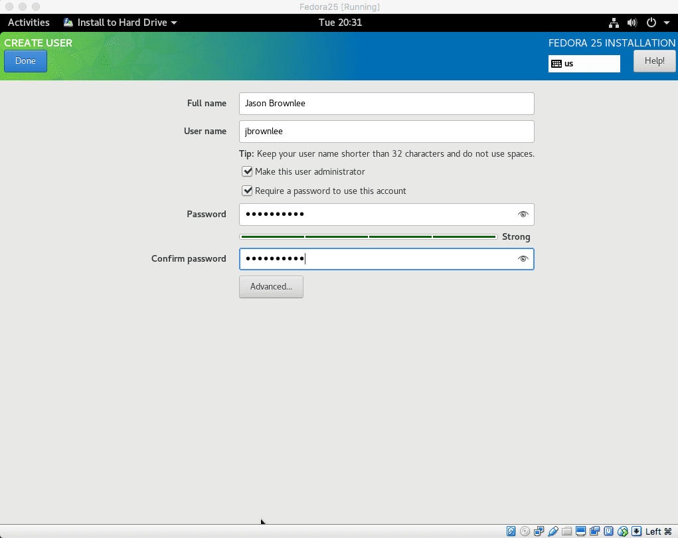This screenshot has width=678, height=538.
Task: Open the us keyboard layout selector
Action: tap(584, 64)
